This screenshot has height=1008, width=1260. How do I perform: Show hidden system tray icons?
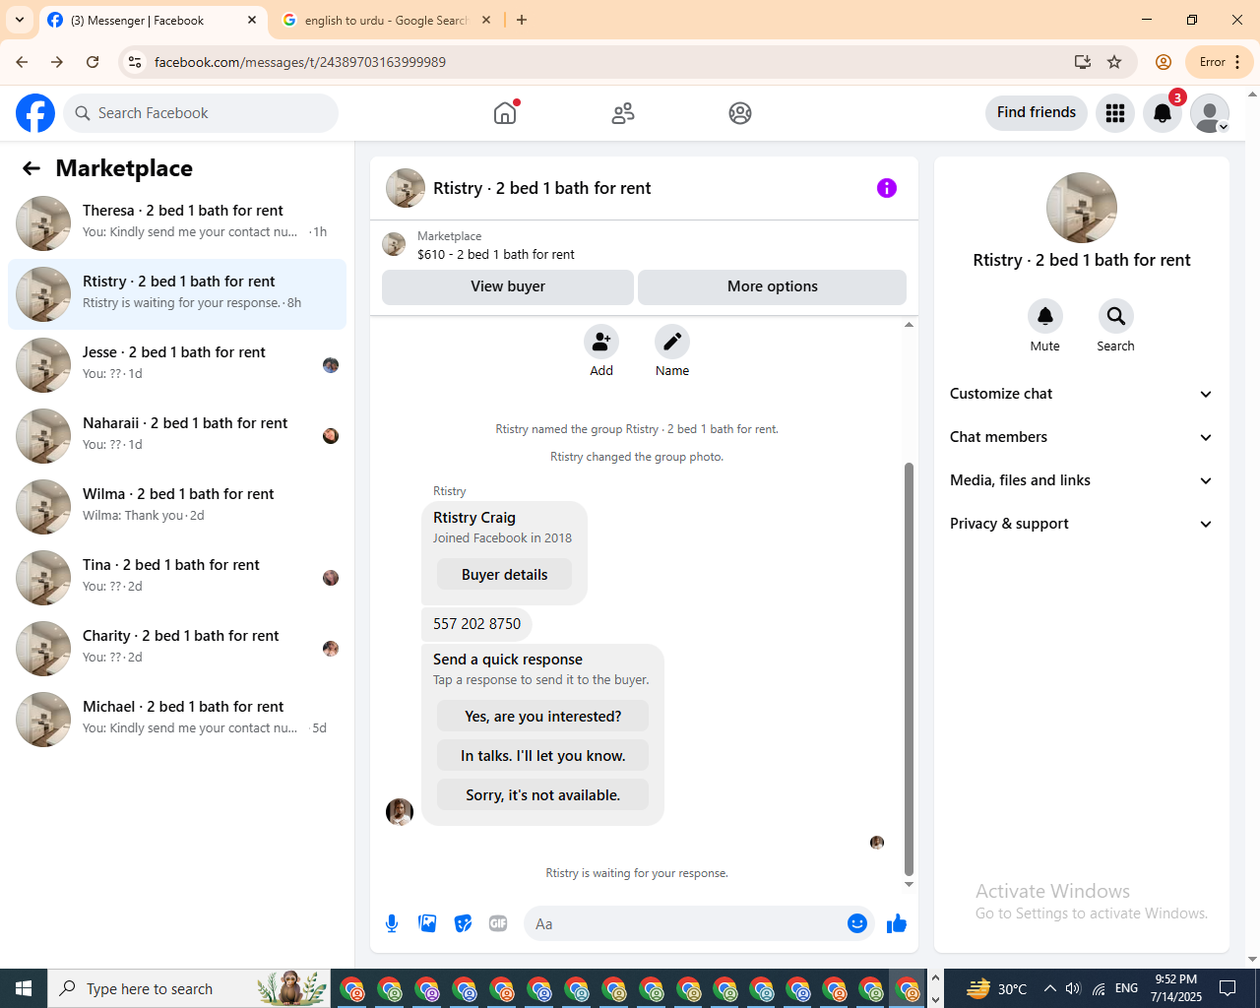pos(1049,988)
